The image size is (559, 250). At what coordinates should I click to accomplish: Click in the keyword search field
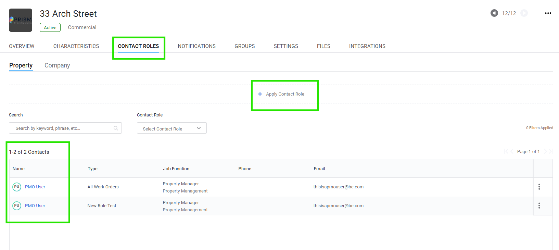point(65,128)
